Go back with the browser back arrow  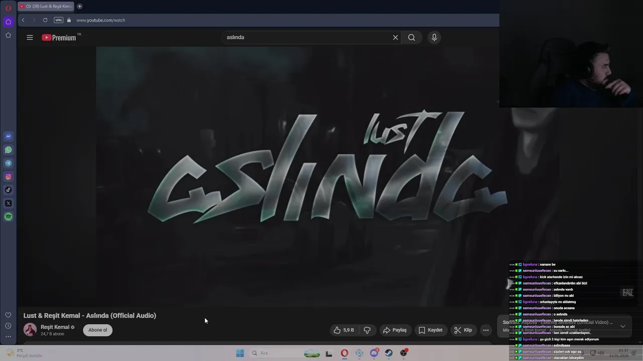[x=23, y=20]
